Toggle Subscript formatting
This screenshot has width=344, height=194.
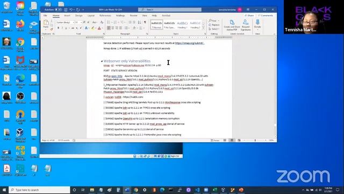tap(77, 28)
